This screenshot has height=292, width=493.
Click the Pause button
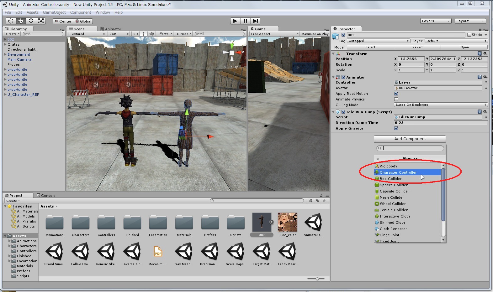point(245,21)
